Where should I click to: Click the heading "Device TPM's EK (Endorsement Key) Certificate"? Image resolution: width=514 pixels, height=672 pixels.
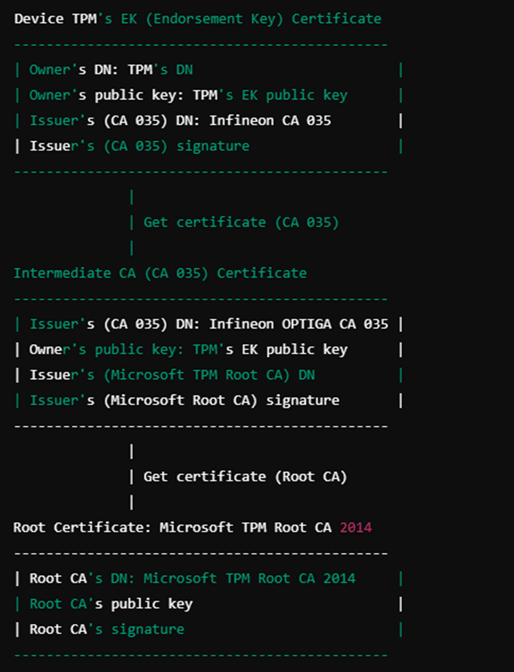(197, 19)
